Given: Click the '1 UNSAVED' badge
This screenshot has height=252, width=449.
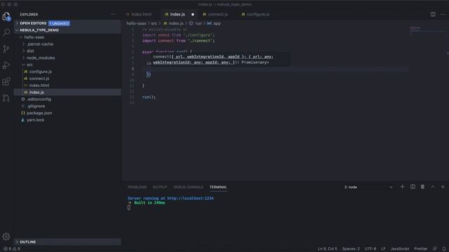Looking at the screenshot, I should tap(59, 23).
